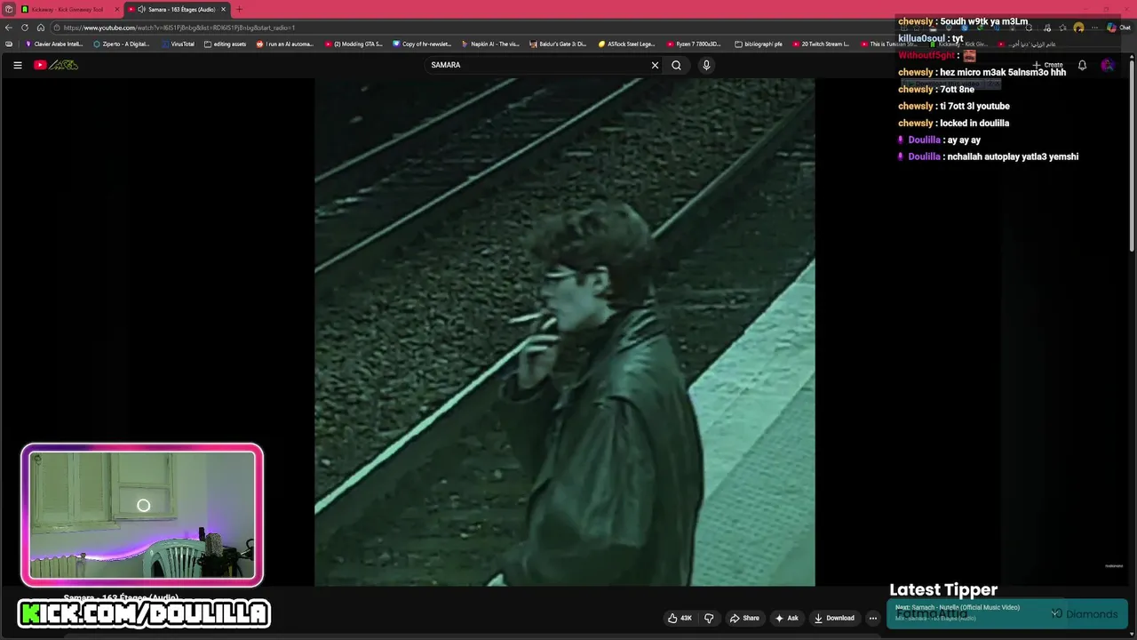Click the streamer webcam overlay
The height and width of the screenshot is (640, 1137).
point(142,516)
